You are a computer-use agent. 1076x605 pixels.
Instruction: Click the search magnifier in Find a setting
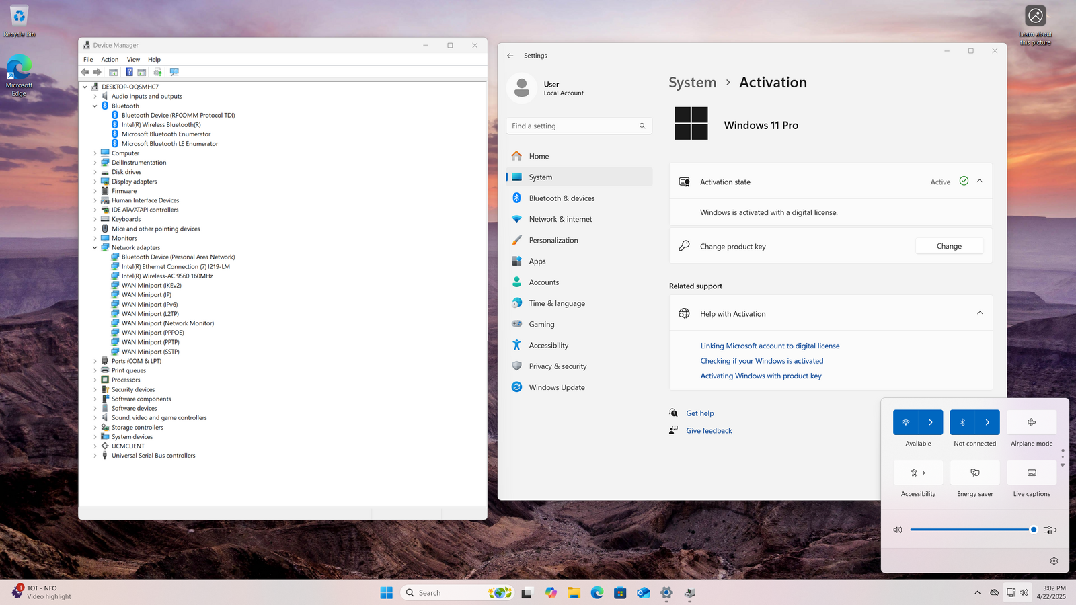(x=642, y=126)
